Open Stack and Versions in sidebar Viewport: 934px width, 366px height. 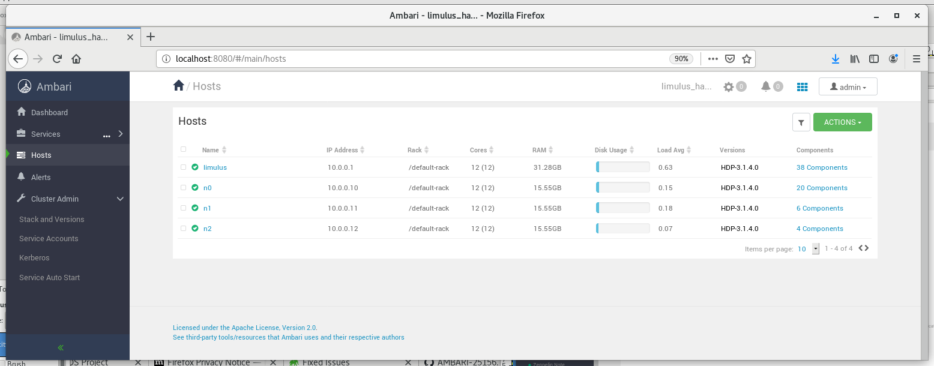[x=52, y=219]
